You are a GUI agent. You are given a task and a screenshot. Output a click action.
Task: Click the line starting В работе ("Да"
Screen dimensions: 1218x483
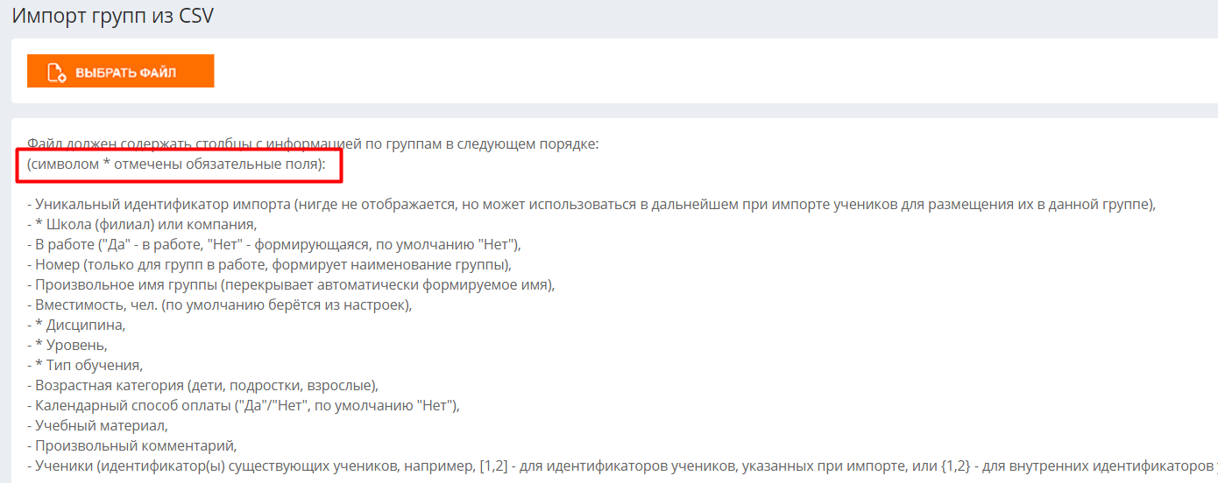point(274,244)
